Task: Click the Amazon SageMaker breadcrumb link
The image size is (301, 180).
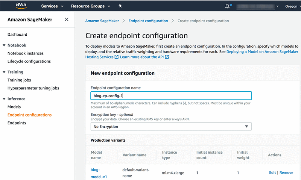Action: point(103,21)
